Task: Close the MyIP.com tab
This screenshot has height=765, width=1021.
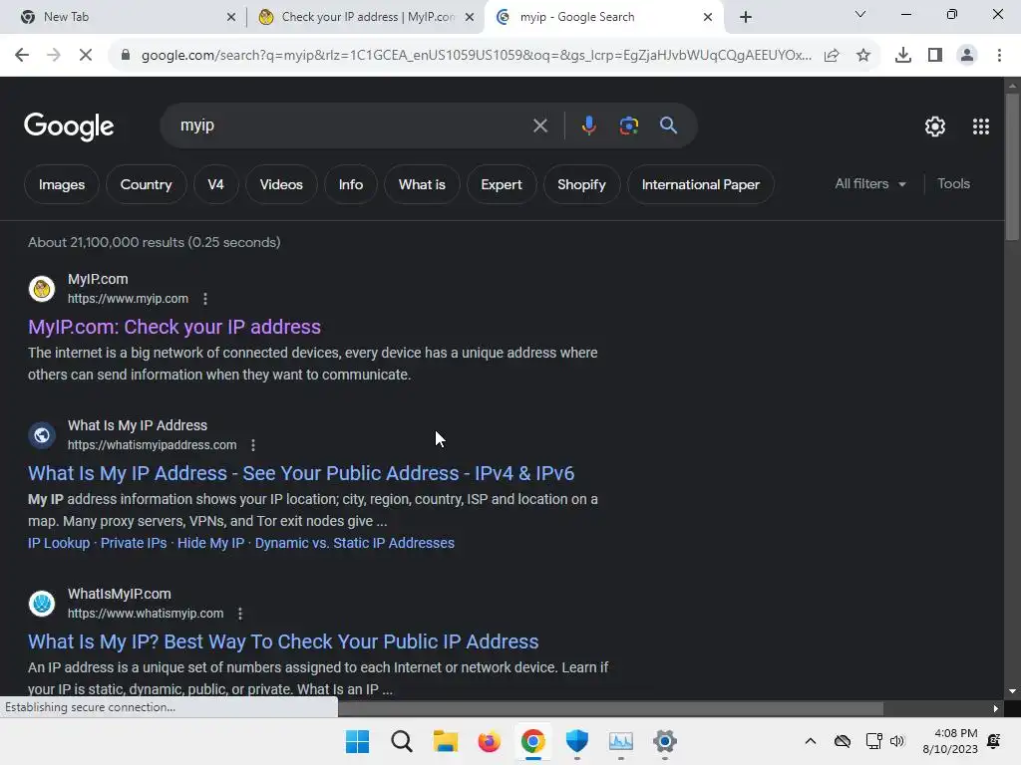Action: coord(470,17)
